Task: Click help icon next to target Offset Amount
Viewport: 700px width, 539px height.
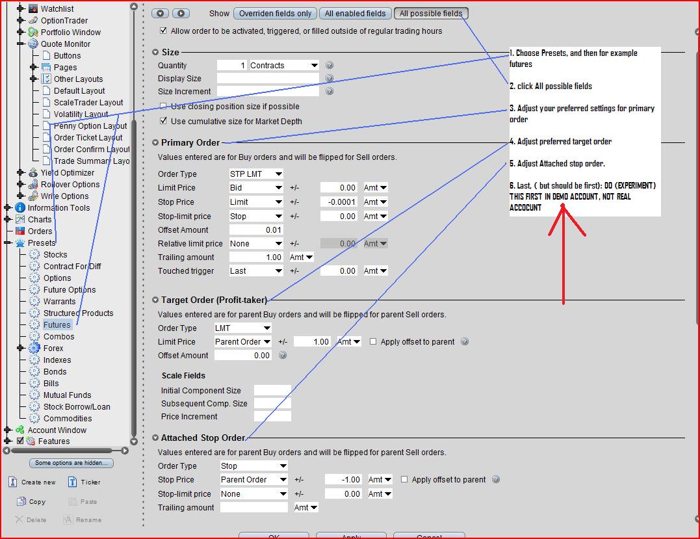Action: 283,355
